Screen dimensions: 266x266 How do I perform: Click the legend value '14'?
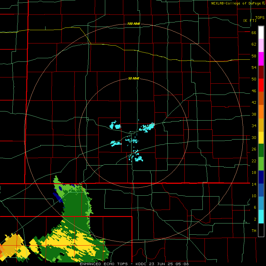tap(254, 184)
